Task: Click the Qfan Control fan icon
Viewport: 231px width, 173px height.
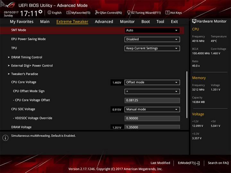Action: (97, 12)
